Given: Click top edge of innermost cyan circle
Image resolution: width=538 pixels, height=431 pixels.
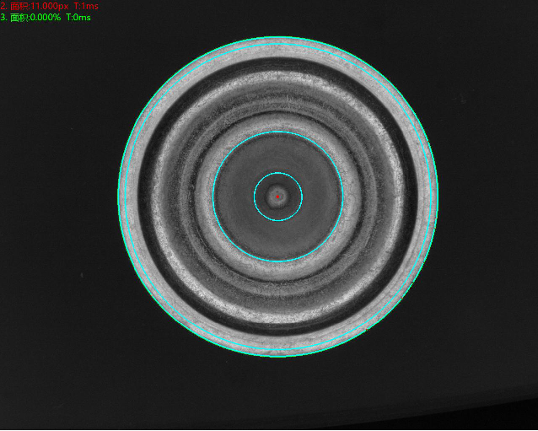Looking at the screenshot, I should coord(277,173).
